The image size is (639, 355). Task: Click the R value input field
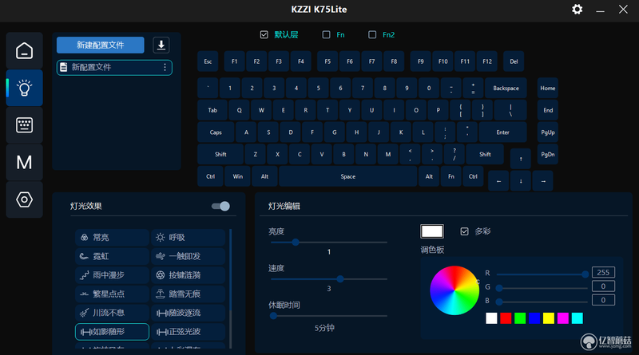pos(603,272)
